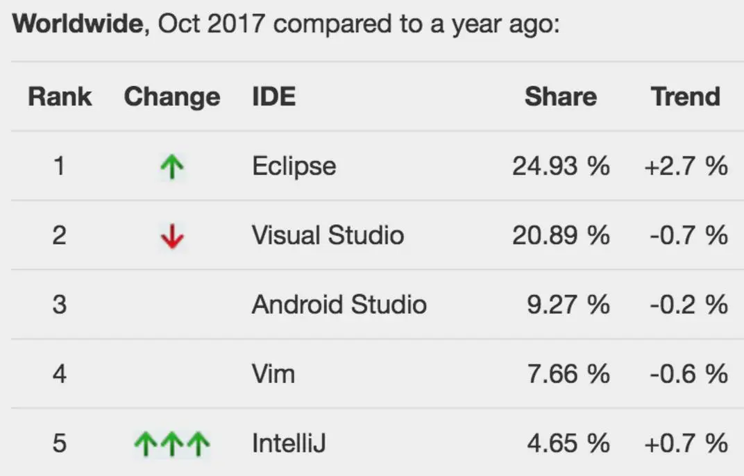Viewport: 744px width, 476px height.
Task: Select the IntelliJ entry
Action: point(288,443)
